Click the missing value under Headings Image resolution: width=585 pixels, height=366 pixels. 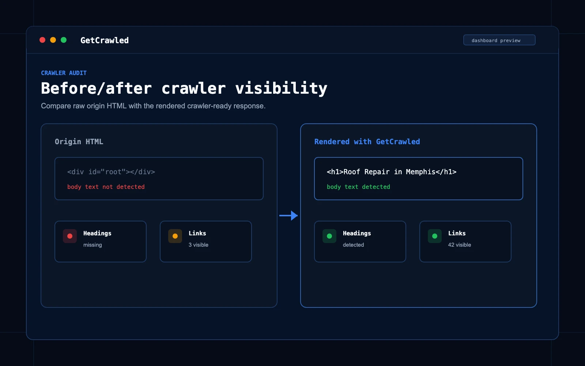click(x=93, y=245)
